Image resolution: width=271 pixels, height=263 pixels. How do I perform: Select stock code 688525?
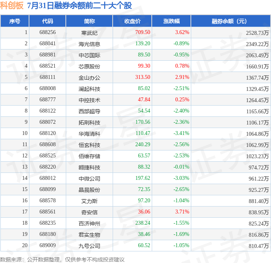pos(48,156)
